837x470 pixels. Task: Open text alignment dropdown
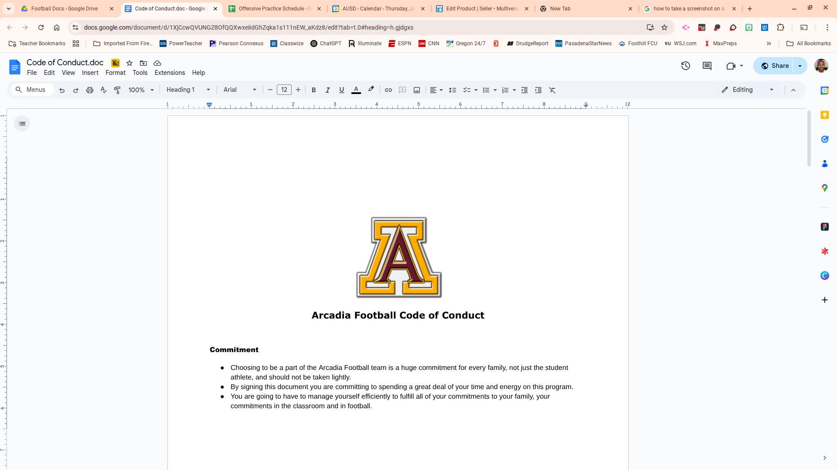point(436,90)
